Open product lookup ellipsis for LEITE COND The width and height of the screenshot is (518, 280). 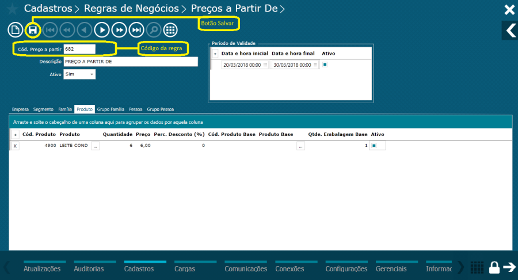95,146
